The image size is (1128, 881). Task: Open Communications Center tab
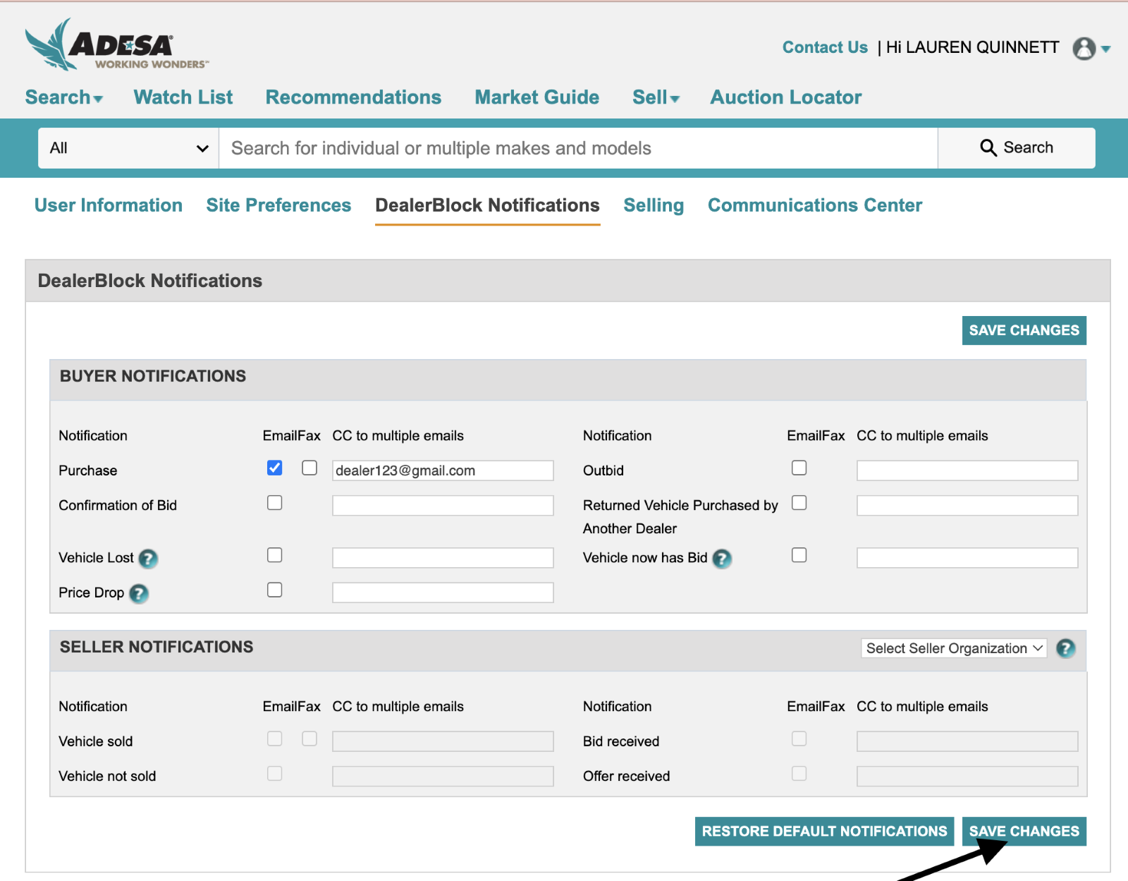(815, 205)
